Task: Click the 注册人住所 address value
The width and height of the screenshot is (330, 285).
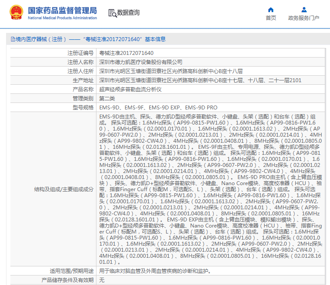Action: pyautogui.click(x=171, y=71)
